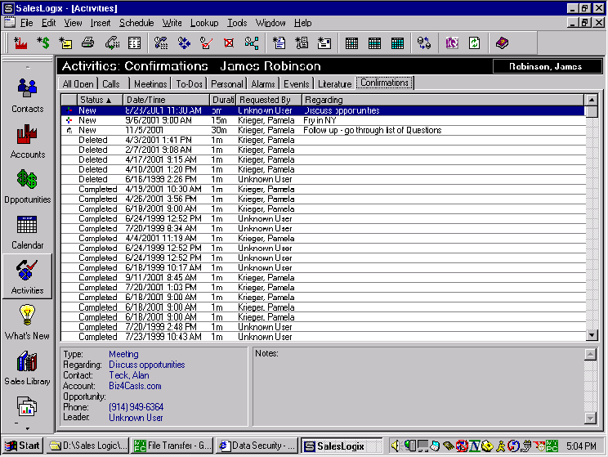Click the delete activity red X icon
Screen dimensions: 608x457
click(229, 43)
